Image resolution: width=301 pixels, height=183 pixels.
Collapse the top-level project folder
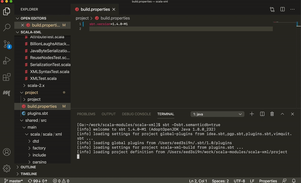(x=42, y=93)
